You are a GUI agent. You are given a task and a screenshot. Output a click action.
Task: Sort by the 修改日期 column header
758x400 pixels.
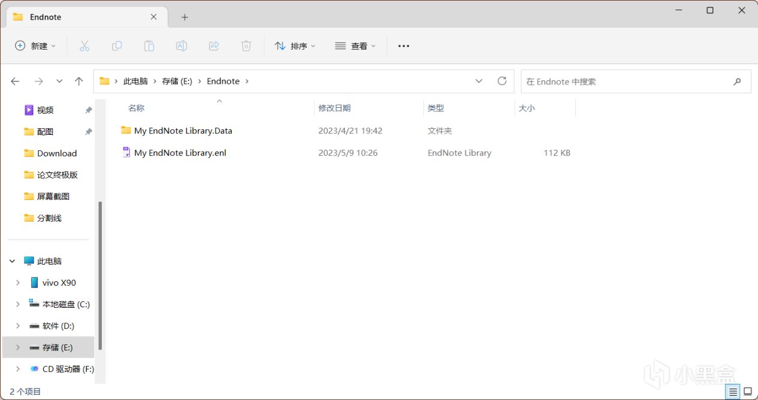[335, 108]
